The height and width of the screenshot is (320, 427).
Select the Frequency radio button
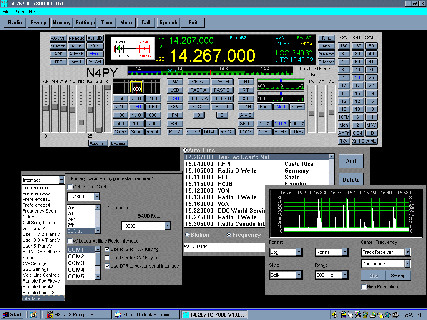point(229,235)
